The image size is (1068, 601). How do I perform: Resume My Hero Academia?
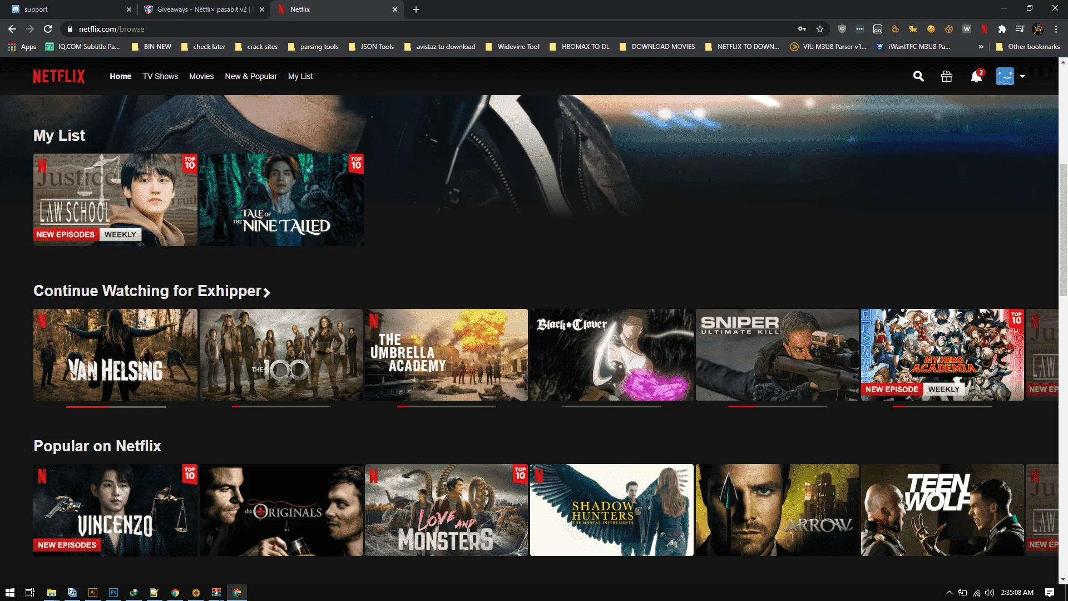click(942, 355)
